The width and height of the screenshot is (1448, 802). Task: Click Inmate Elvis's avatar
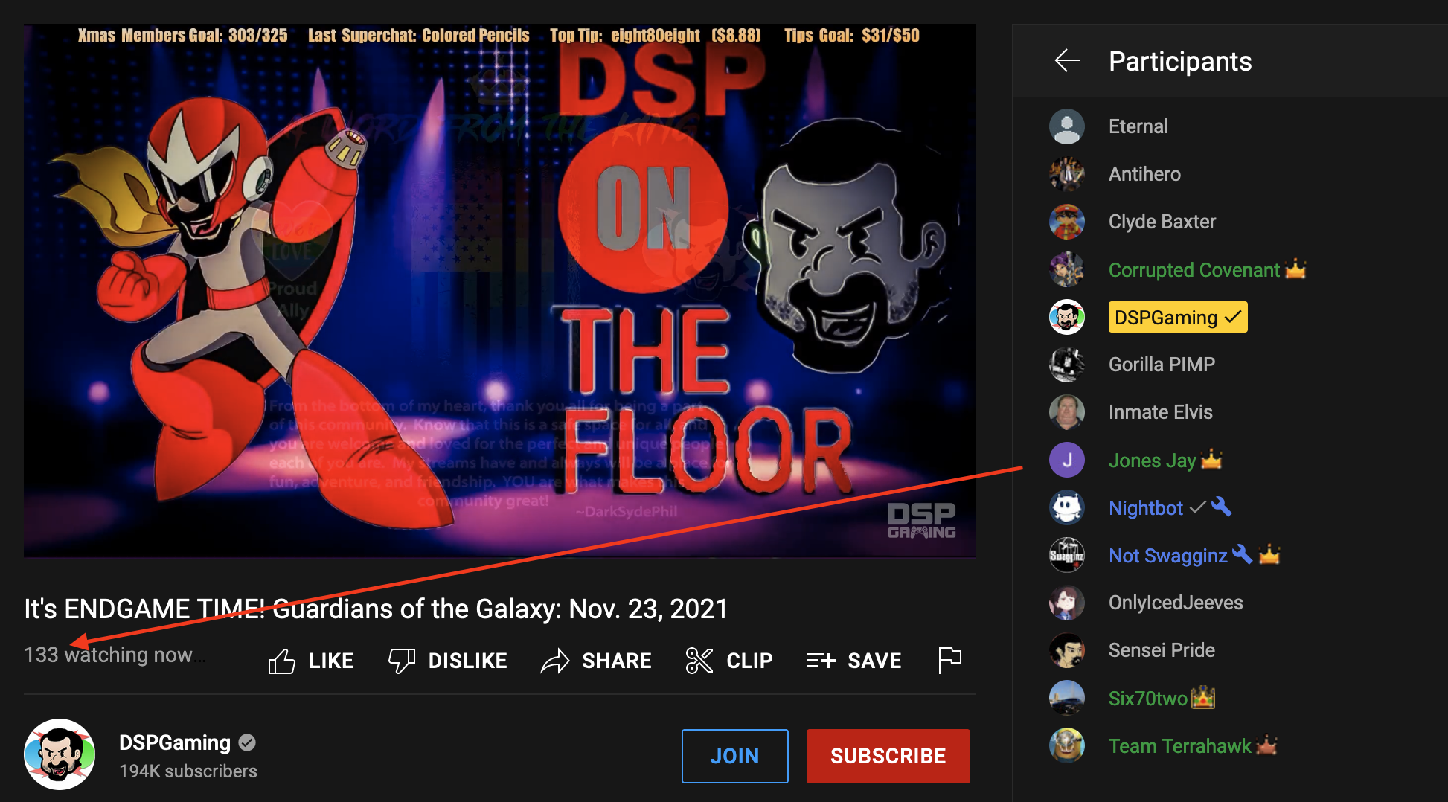coord(1067,412)
